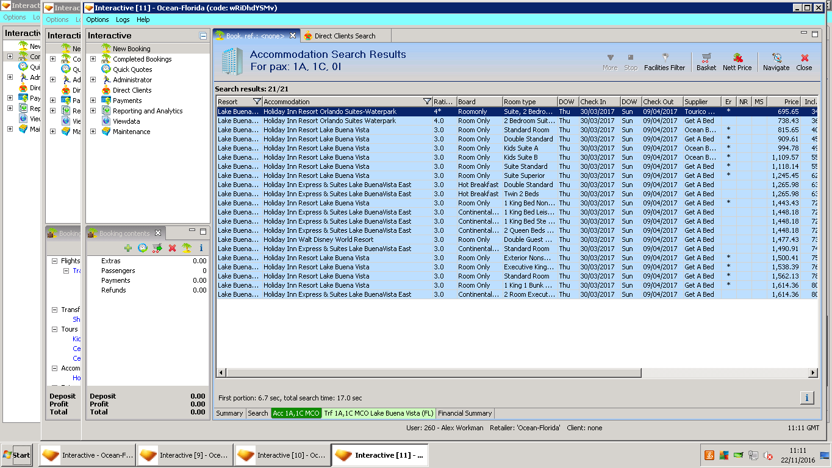This screenshot has width=832, height=468.
Task: Maximize the search results editor area
Action: coord(814,34)
